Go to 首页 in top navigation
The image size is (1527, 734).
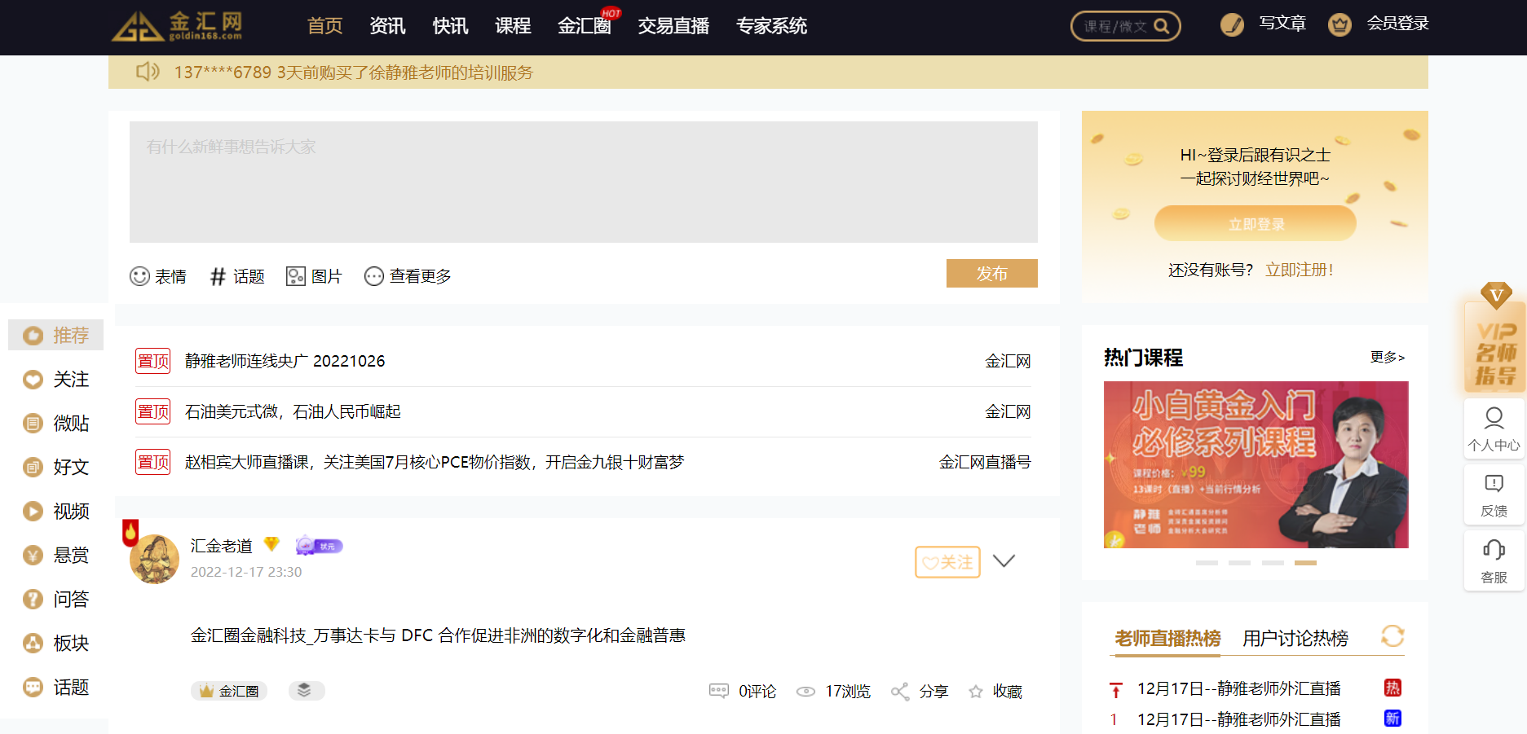click(x=324, y=26)
